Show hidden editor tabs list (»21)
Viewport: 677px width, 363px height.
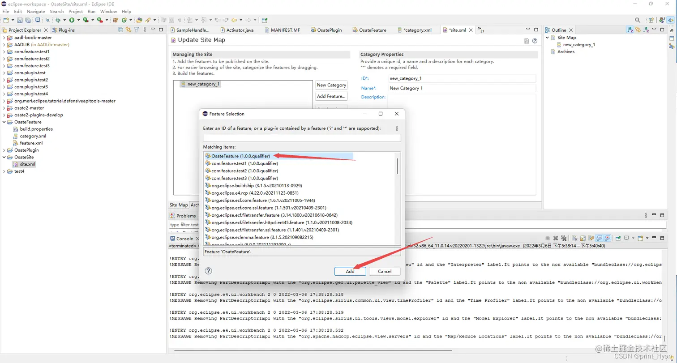pos(481,30)
